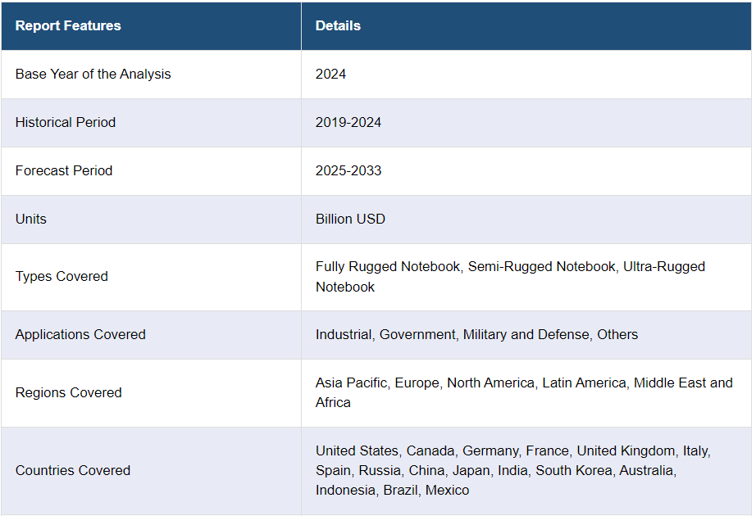
Task: Click the 2025-2033 forecast value
Action: click(348, 170)
